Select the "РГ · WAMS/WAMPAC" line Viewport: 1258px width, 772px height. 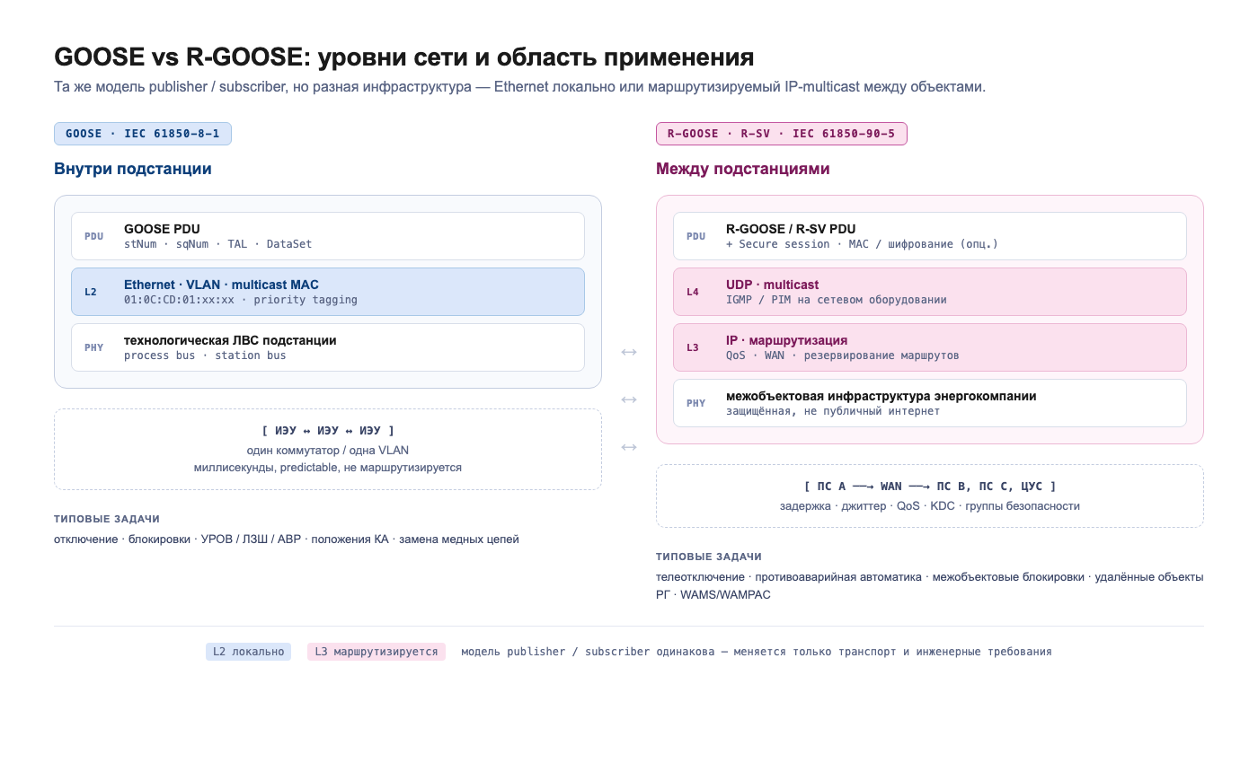pos(713,594)
